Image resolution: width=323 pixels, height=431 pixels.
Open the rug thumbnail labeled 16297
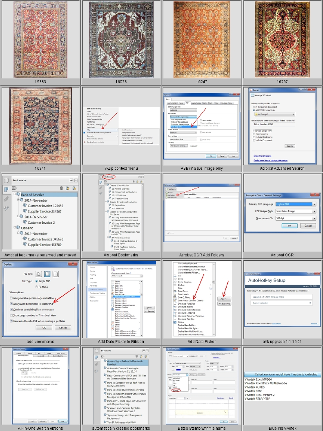[282, 39]
